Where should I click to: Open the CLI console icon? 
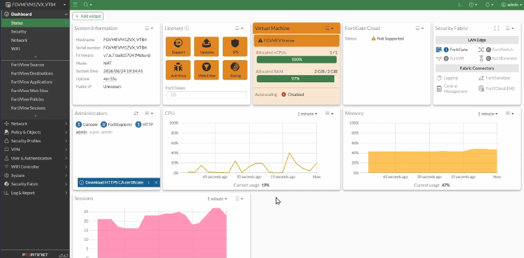coord(460,5)
